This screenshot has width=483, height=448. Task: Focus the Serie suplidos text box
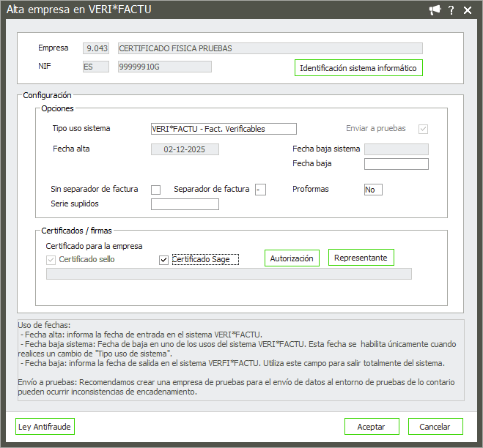pos(185,204)
